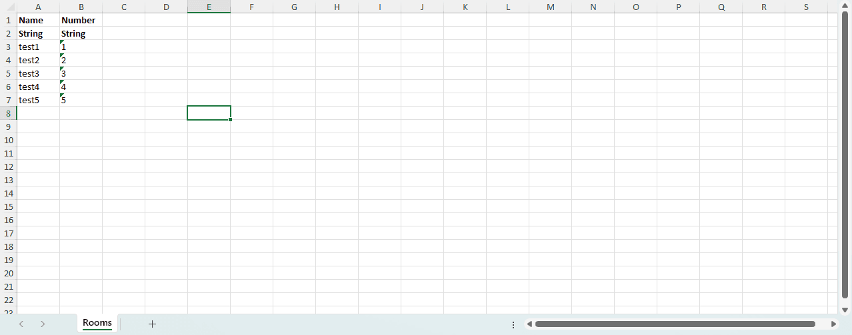Select column P header
The image size is (852, 335).
point(678,7)
